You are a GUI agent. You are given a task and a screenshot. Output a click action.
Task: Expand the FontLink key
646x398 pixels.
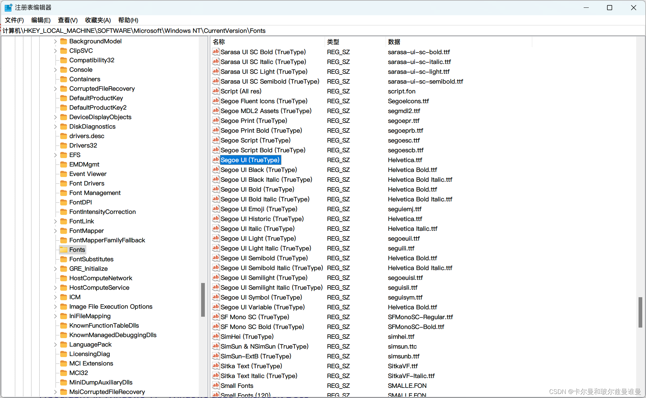pyautogui.click(x=55, y=221)
